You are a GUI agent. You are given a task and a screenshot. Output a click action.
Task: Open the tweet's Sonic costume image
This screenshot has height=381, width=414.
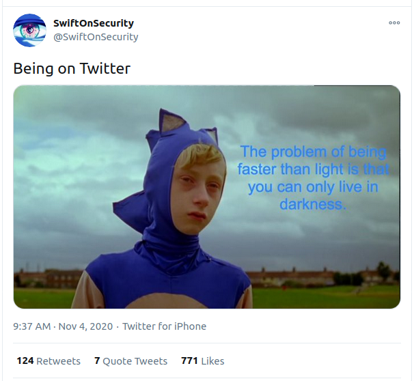point(207,197)
